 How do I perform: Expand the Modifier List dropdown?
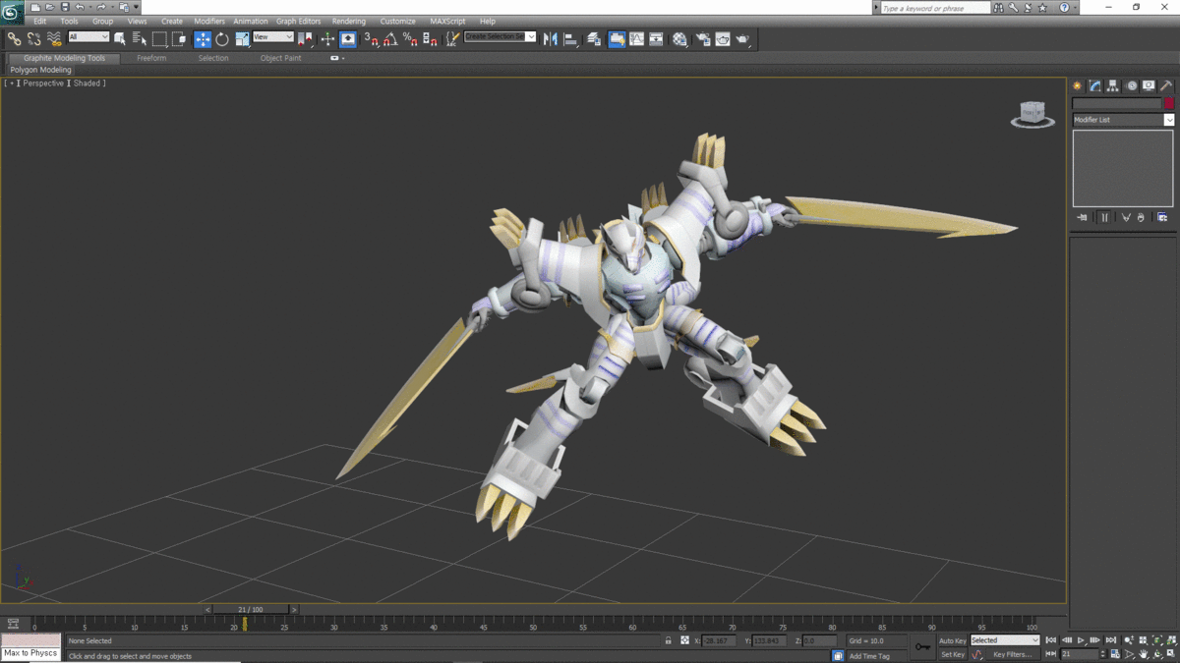point(1168,120)
